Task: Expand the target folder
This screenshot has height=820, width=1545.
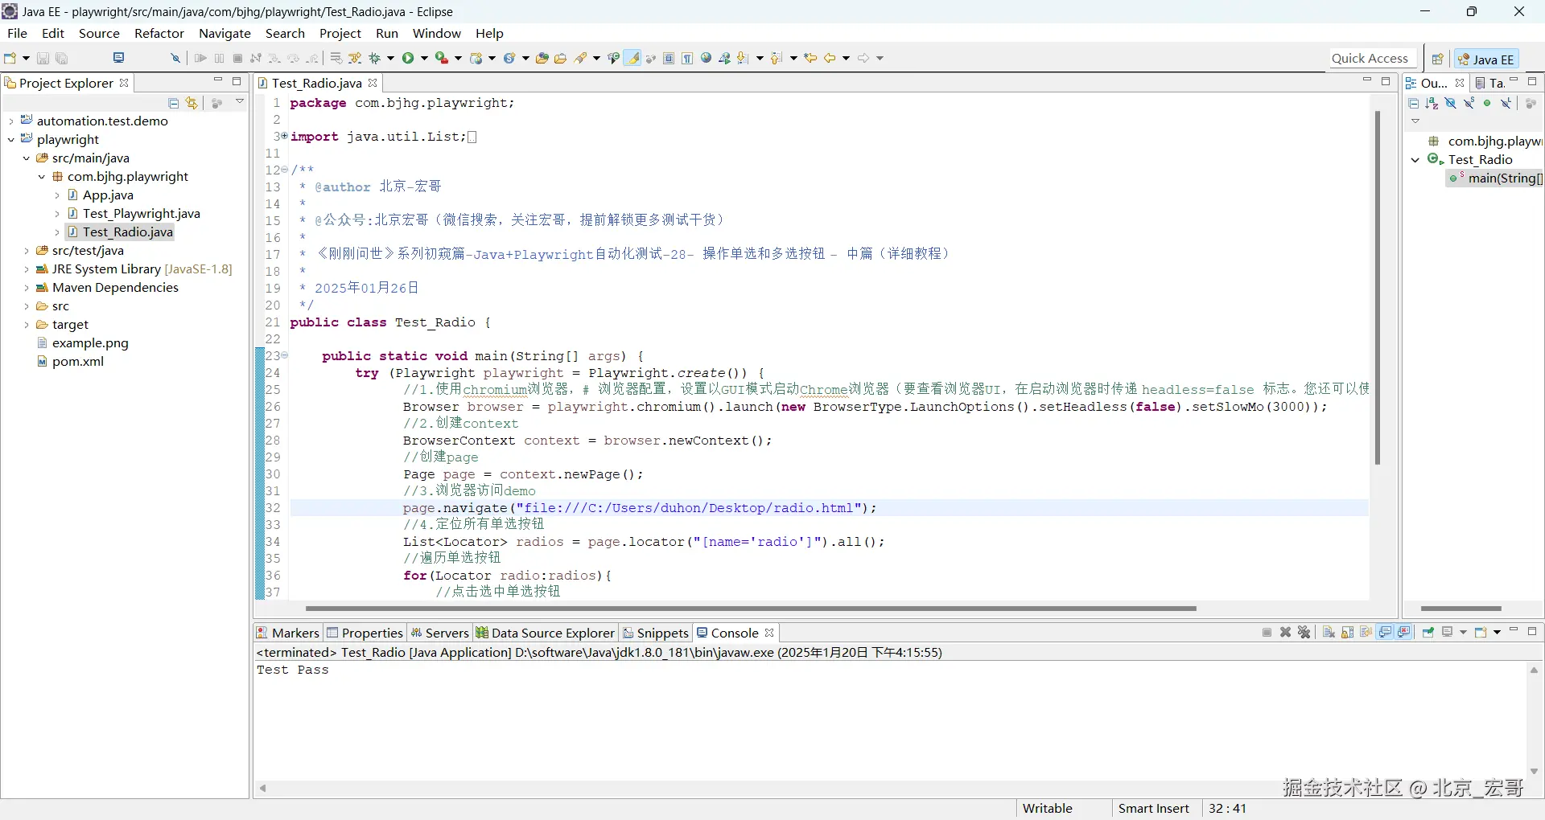Action: pos(27,325)
